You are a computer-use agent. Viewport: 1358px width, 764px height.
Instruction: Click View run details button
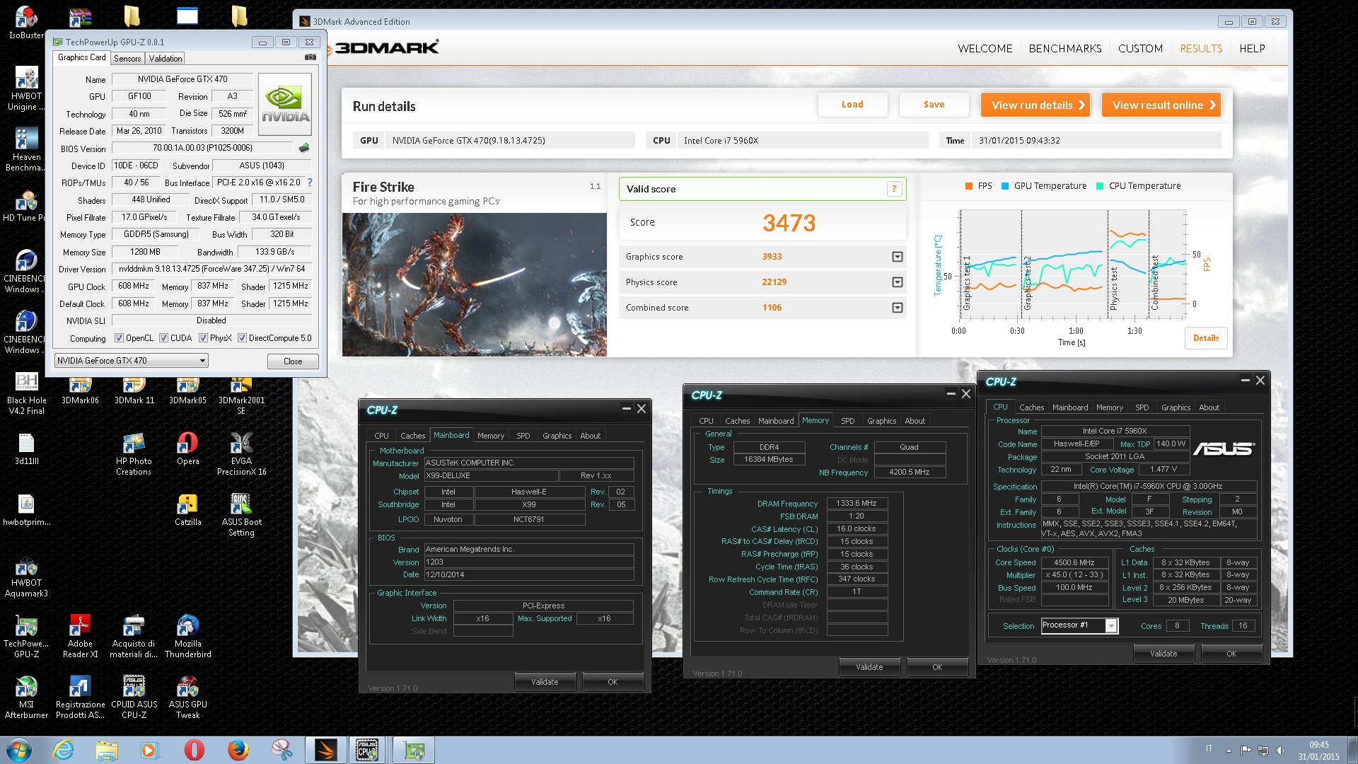point(1035,105)
